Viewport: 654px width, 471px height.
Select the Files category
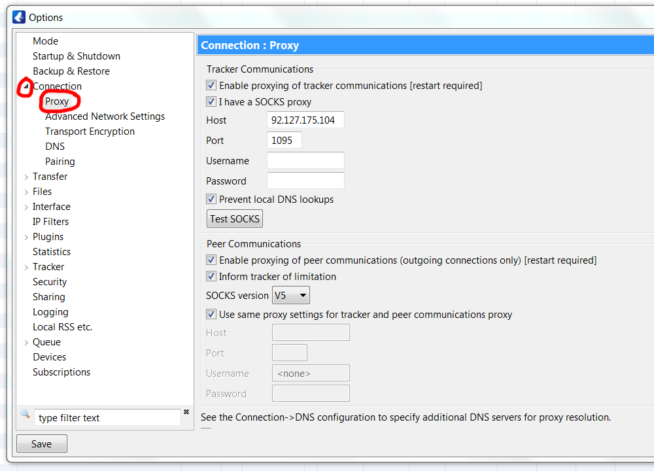[x=42, y=192]
